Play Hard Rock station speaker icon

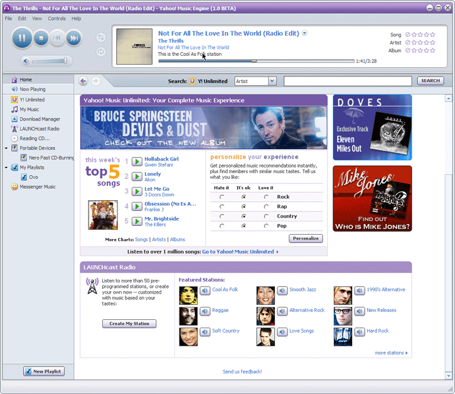pos(360,332)
